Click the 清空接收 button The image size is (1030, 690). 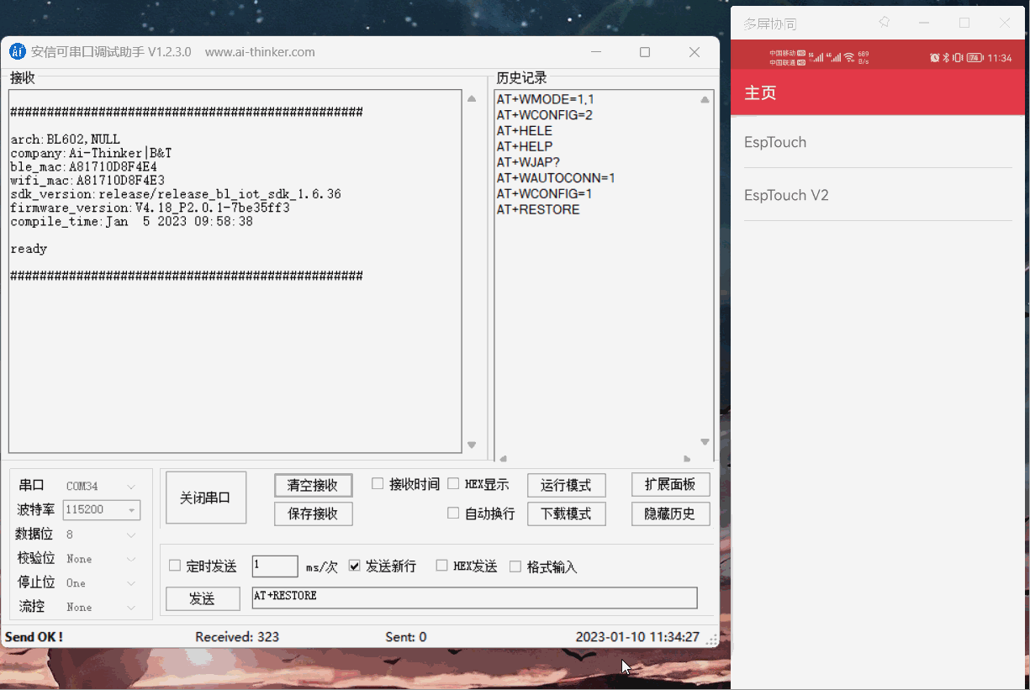point(314,485)
